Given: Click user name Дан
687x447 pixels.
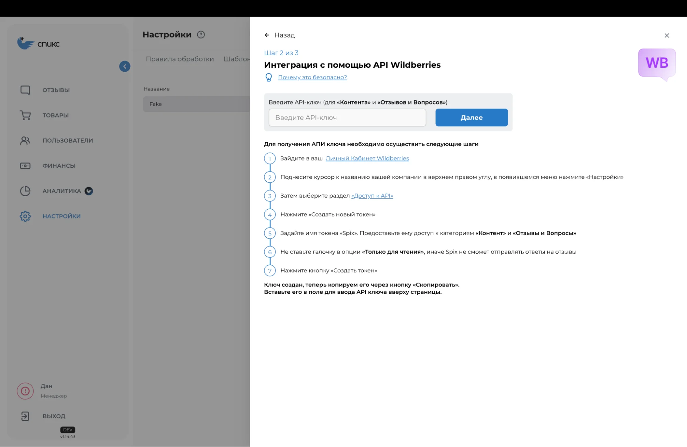Looking at the screenshot, I should point(46,386).
